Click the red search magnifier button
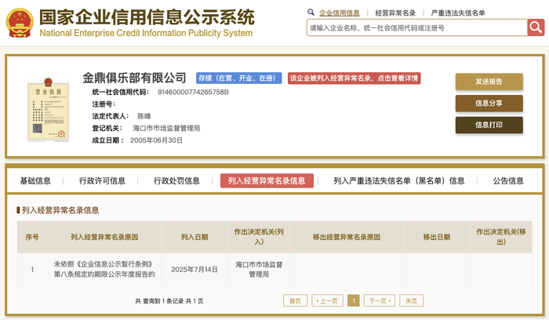 536,27
